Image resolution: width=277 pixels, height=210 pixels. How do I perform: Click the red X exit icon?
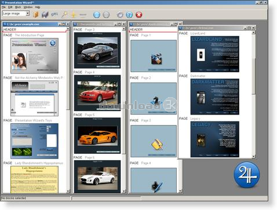[x=138, y=14]
